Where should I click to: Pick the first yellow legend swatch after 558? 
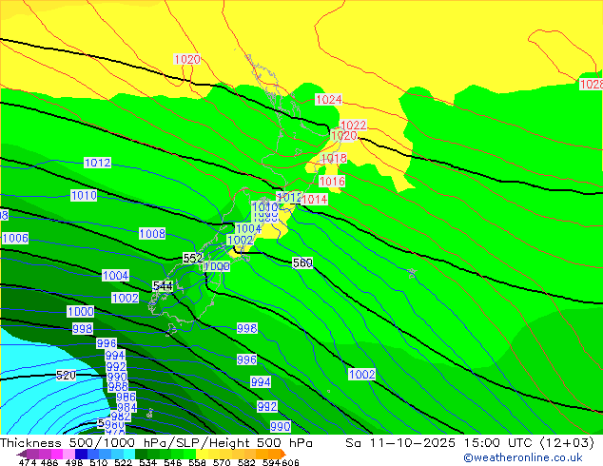click(x=202, y=454)
